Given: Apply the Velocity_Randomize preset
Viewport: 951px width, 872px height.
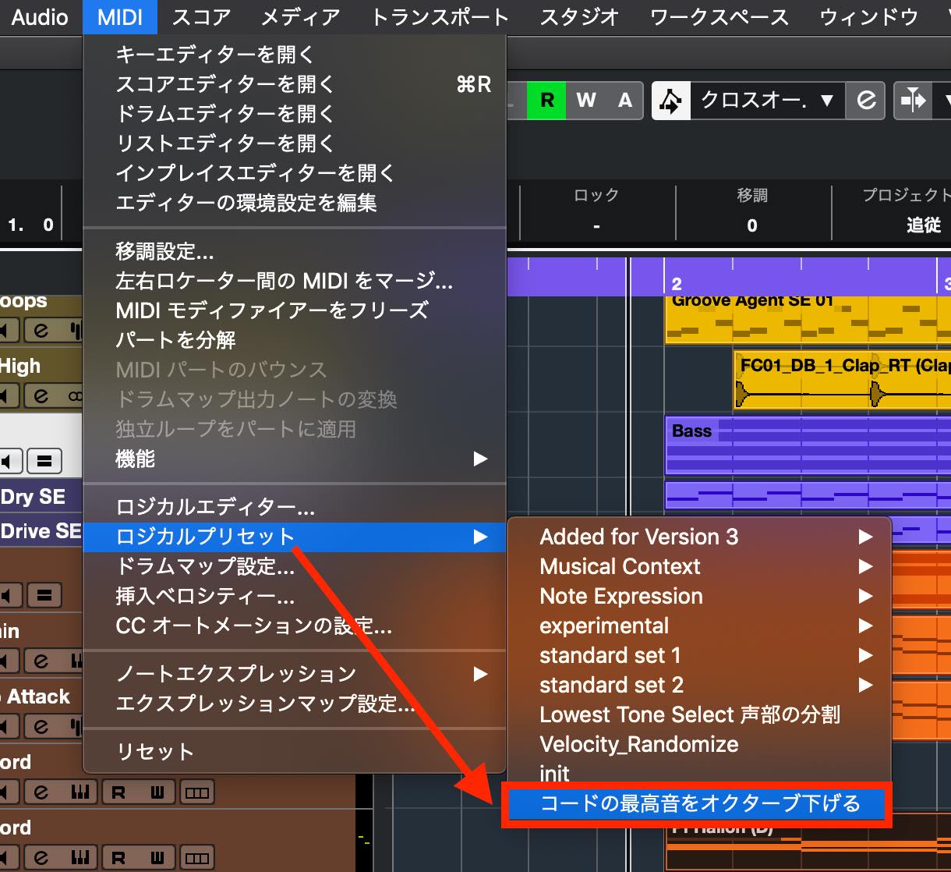Looking at the screenshot, I should [x=698, y=744].
